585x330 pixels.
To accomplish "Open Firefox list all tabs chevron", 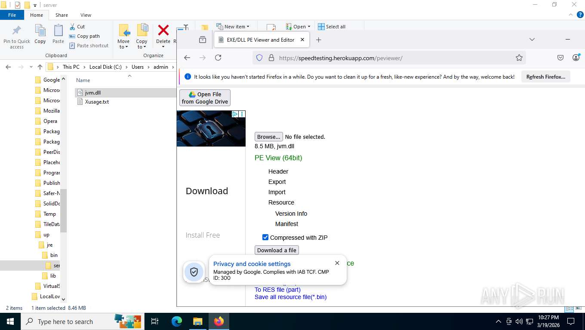I will 532,40.
